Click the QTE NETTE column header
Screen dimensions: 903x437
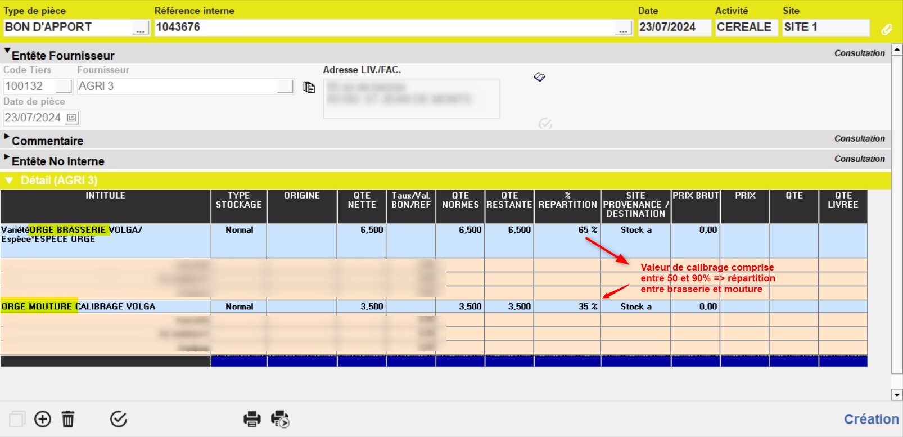(362, 200)
